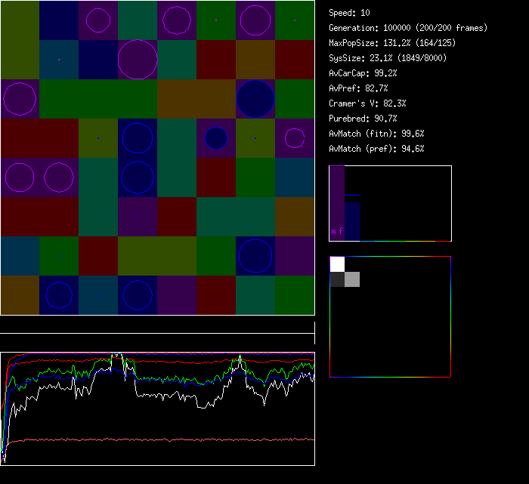Click the Generation: 100000 frame counter text
529x484 pixels.
(408, 28)
